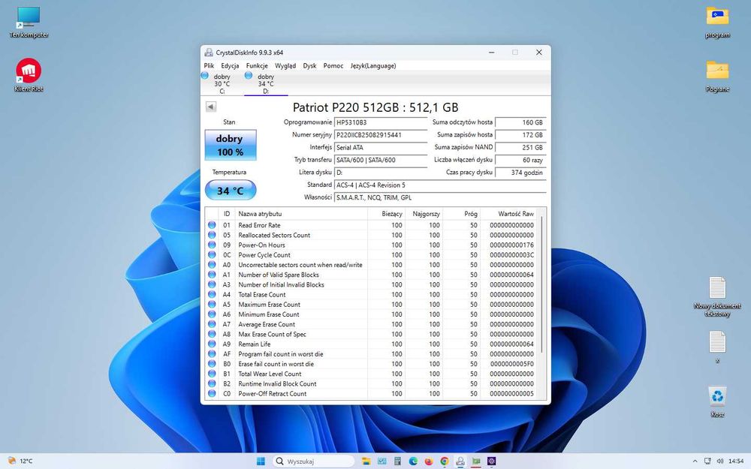Viewport: 751px width, 469px height.
Task: Click the volume icon in system tray
Action: [719, 461]
